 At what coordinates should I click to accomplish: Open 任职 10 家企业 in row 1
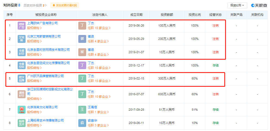point(99,28)
